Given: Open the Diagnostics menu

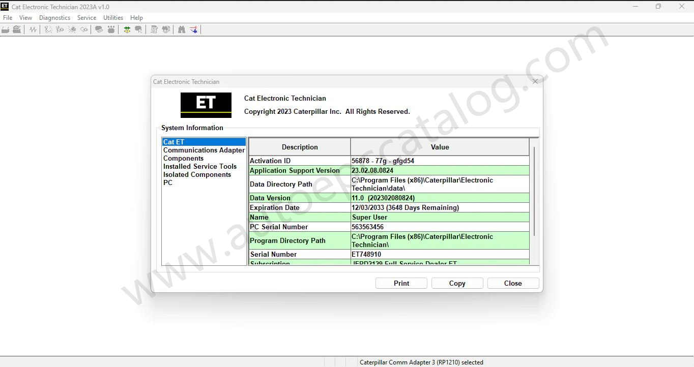Looking at the screenshot, I should pyautogui.click(x=54, y=17).
